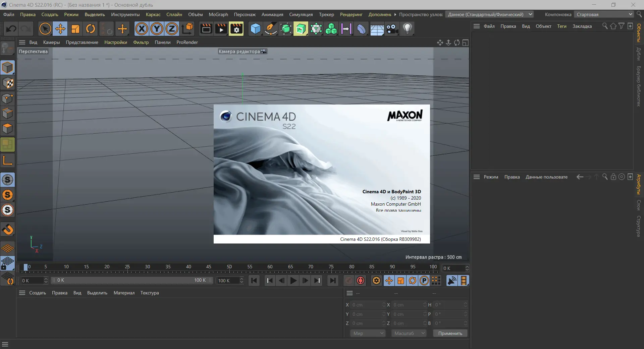Select the Move tool in top toolbar
Viewport: 644px width, 349px height.
pos(60,29)
